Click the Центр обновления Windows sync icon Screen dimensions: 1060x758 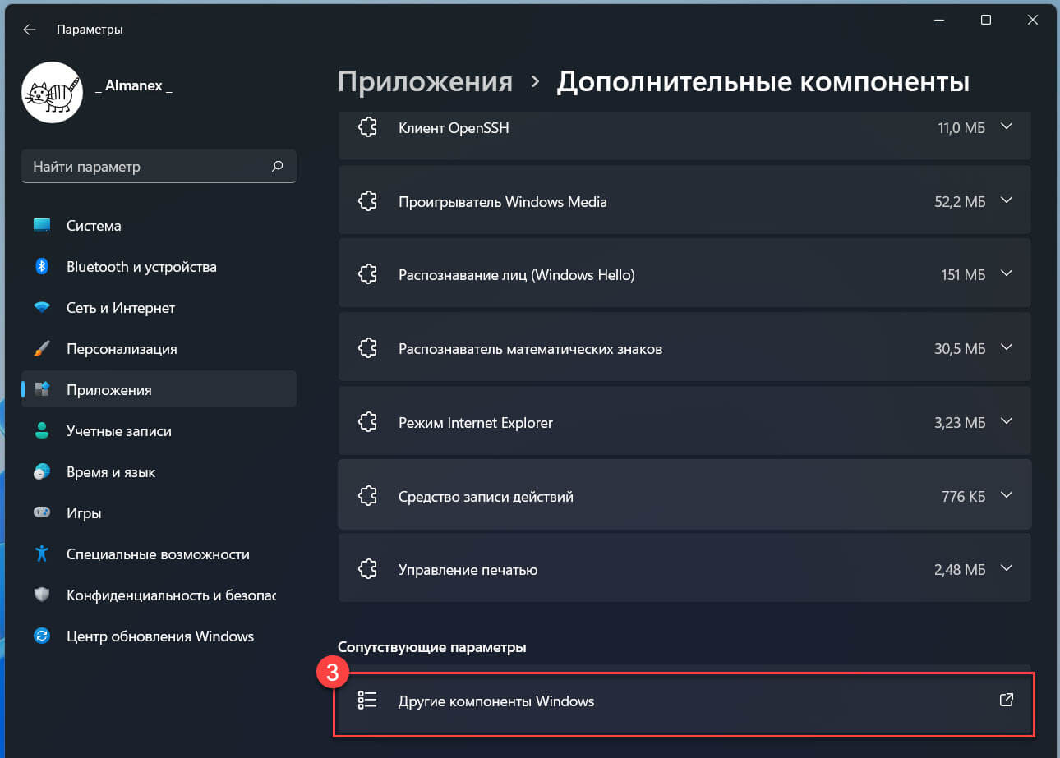click(42, 636)
